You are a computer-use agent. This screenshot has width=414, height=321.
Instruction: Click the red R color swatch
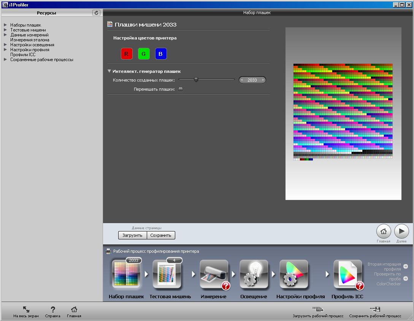coord(126,54)
